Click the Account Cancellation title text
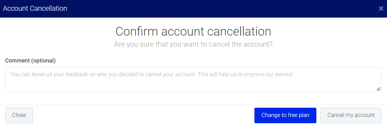Viewport: 387px width, 127px height. click(x=35, y=8)
